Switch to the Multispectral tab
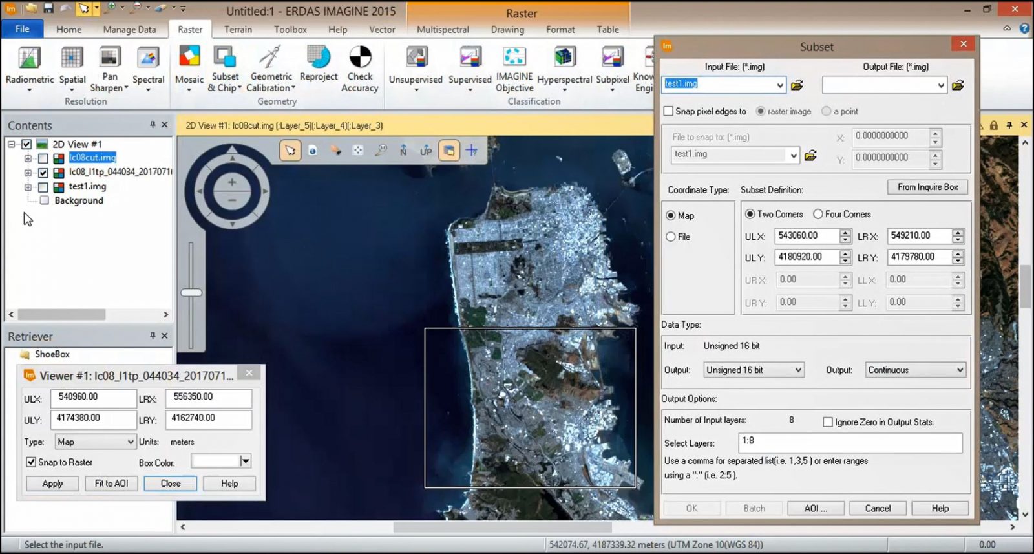Image resolution: width=1034 pixels, height=554 pixels. click(x=443, y=30)
